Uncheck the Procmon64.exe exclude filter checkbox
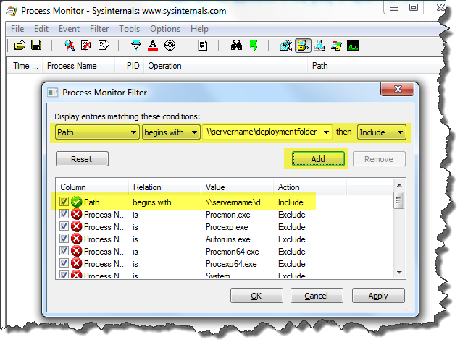 (64, 250)
